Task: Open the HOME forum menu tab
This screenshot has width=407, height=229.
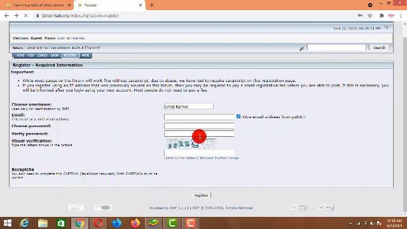Action: pyautogui.click(x=20, y=55)
